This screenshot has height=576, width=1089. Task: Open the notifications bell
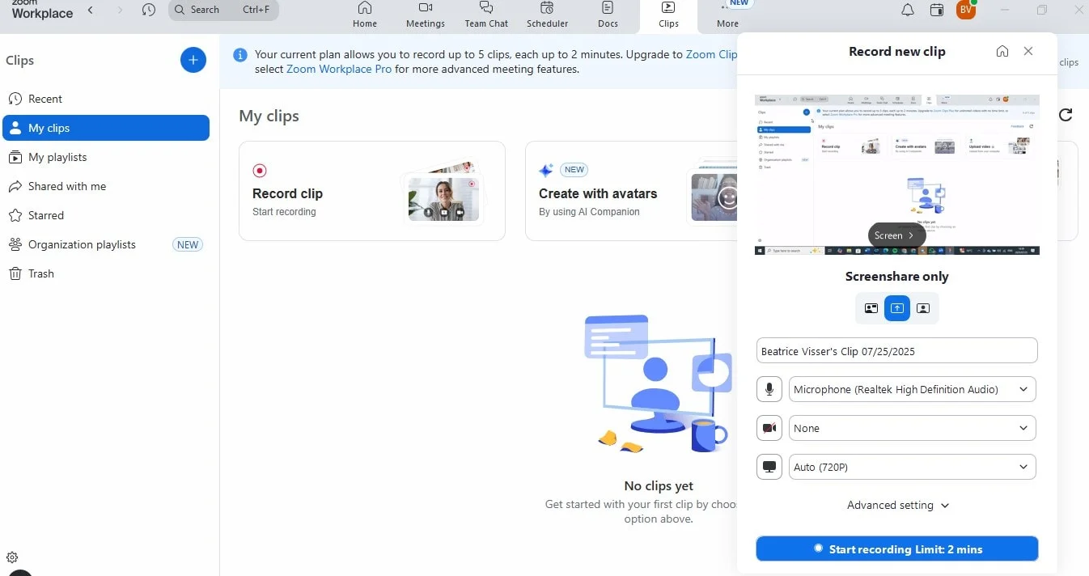tap(908, 11)
